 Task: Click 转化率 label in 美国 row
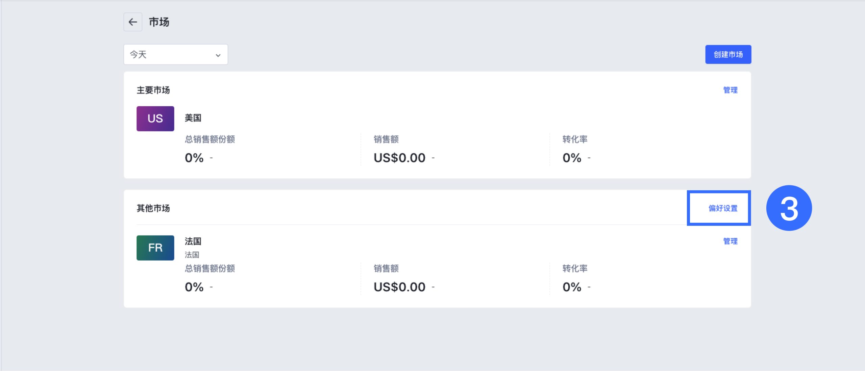pos(574,139)
